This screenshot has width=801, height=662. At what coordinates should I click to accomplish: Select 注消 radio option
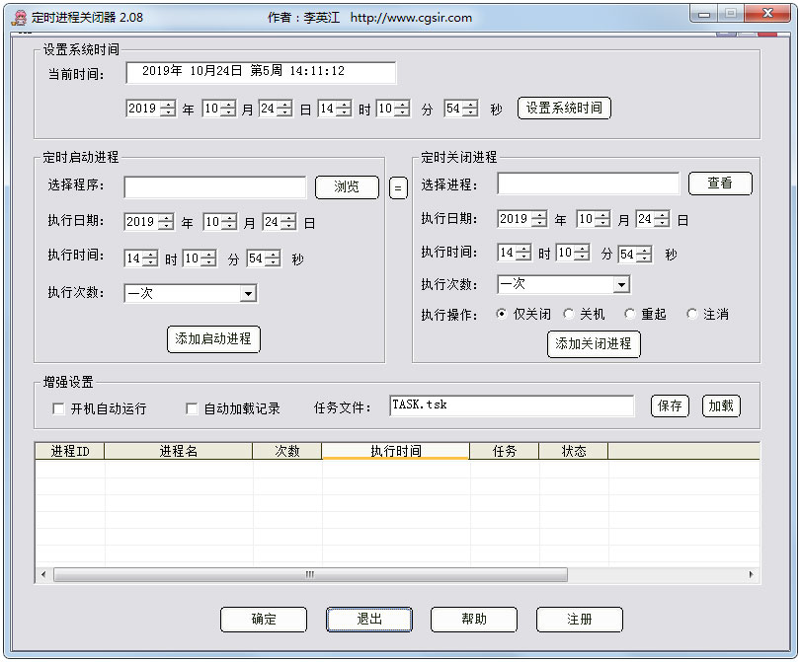click(691, 314)
